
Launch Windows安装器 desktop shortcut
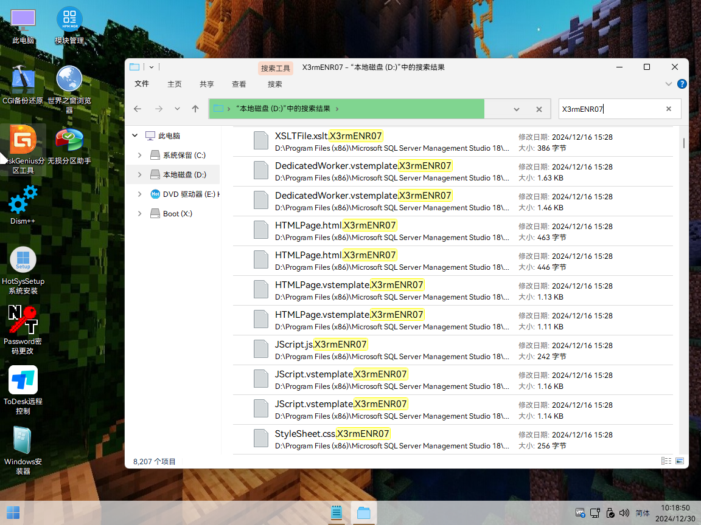coord(23,451)
